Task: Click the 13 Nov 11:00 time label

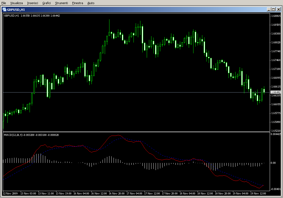Action: click(x=46, y=194)
